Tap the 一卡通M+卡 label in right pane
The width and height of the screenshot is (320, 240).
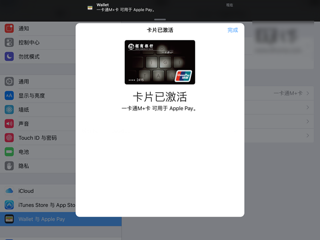click(x=288, y=93)
